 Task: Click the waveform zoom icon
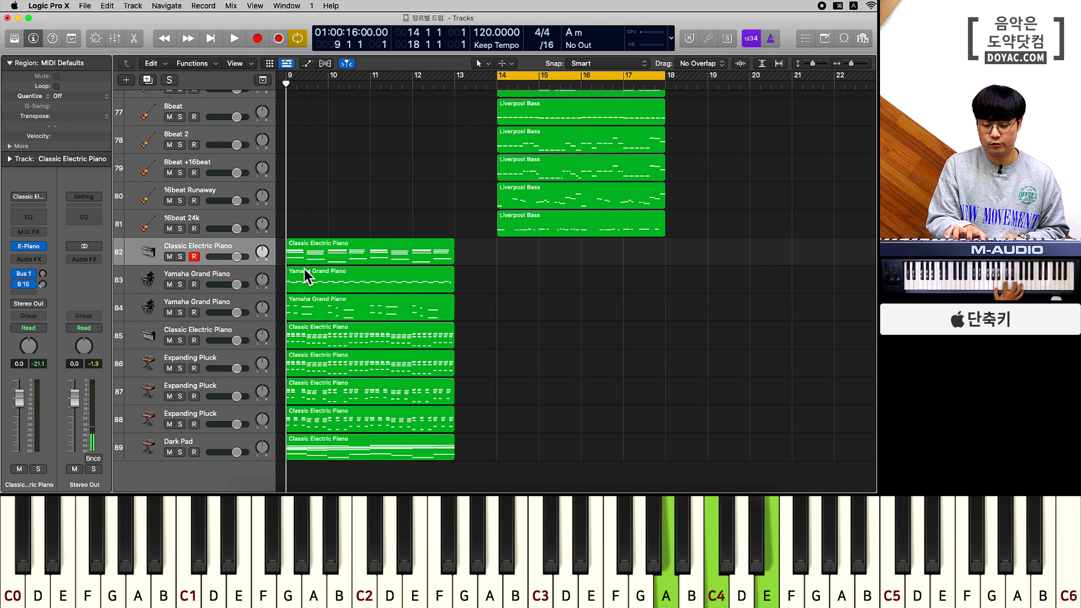[740, 64]
